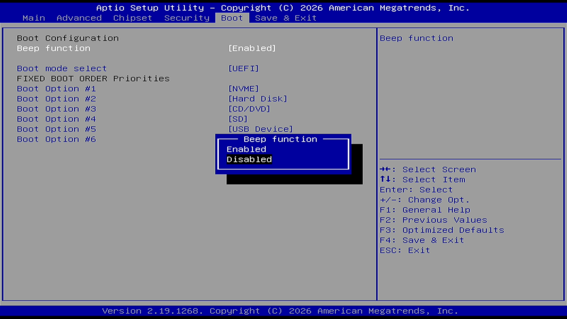Click the Beep function help text
Viewport: 567px width, 319px height.
pyautogui.click(x=416, y=38)
